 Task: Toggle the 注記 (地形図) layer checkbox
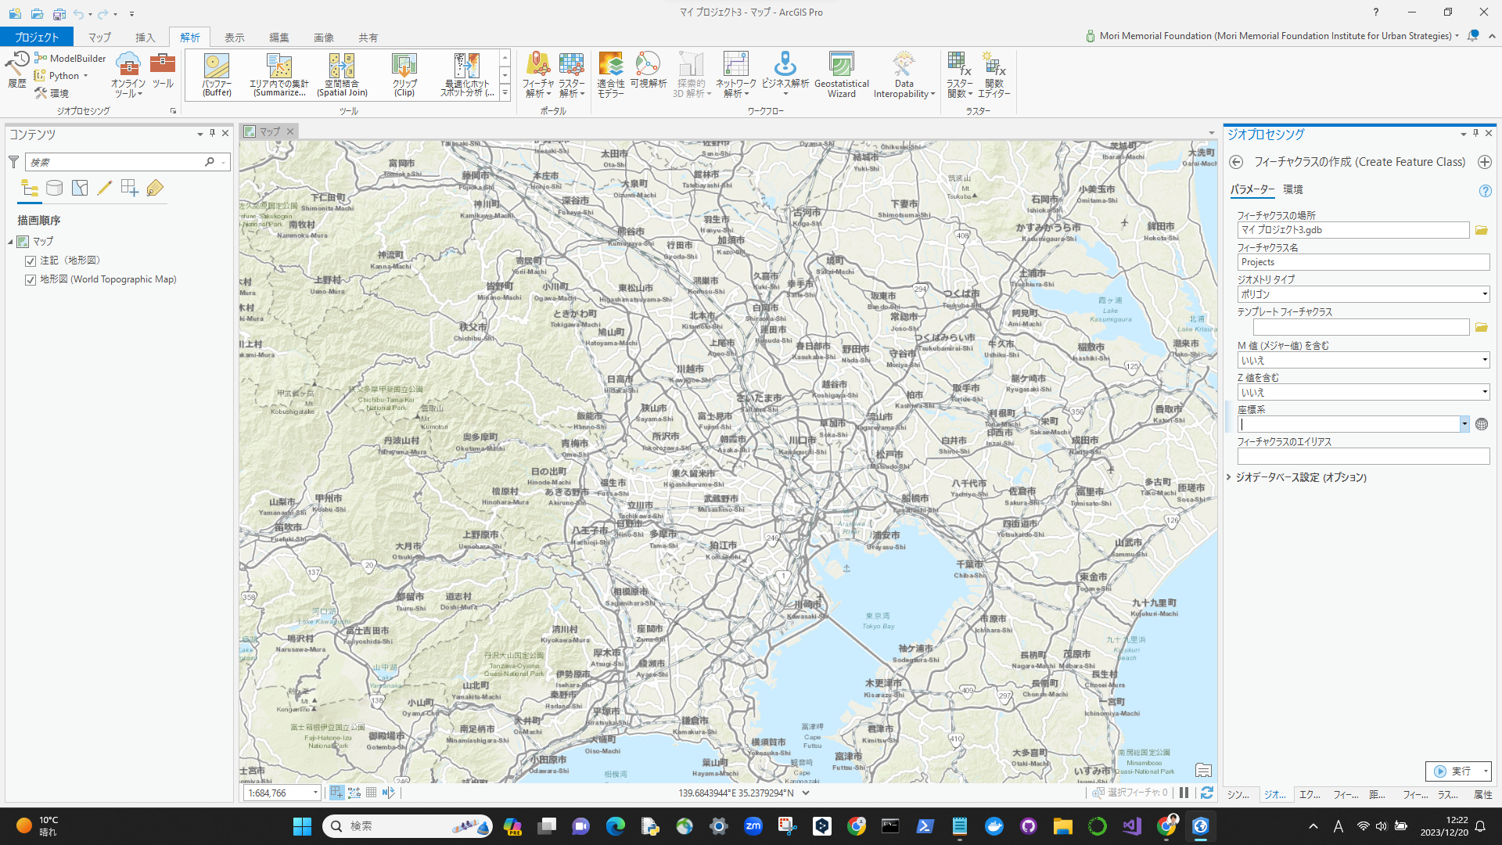coord(31,261)
